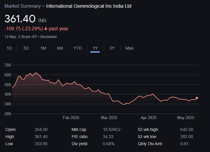Click the Open value 354.00
This screenshot has height=152, width=210.
click(x=41, y=129)
